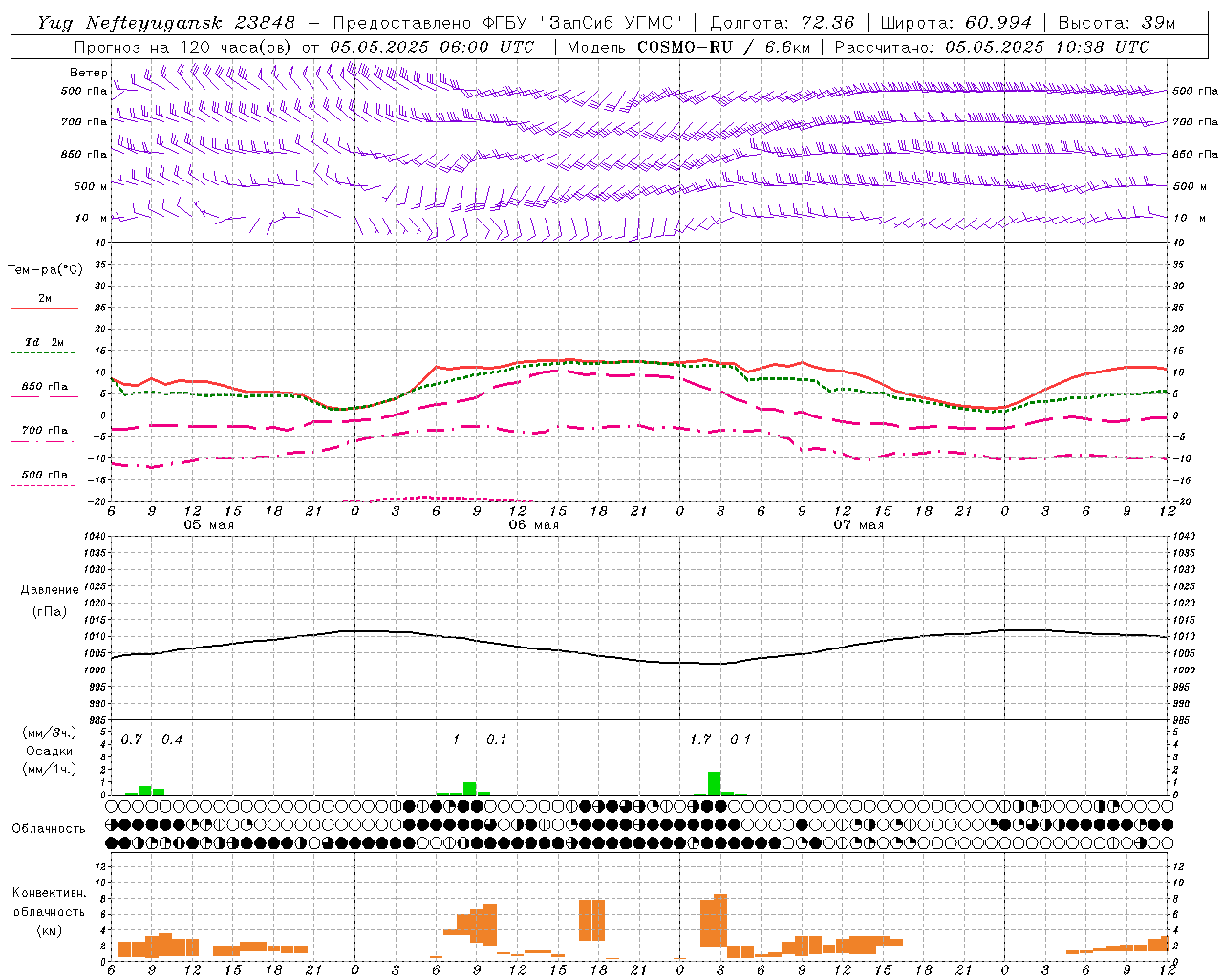1223x978 pixels.
Task: Click the Облачность cloud cover row label
Action: coord(49,828)
